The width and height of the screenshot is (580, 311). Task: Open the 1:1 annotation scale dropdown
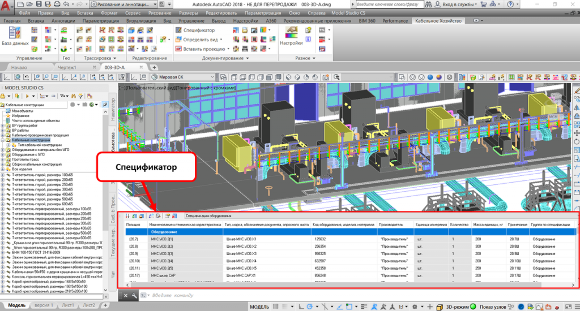tap(403, 306)
